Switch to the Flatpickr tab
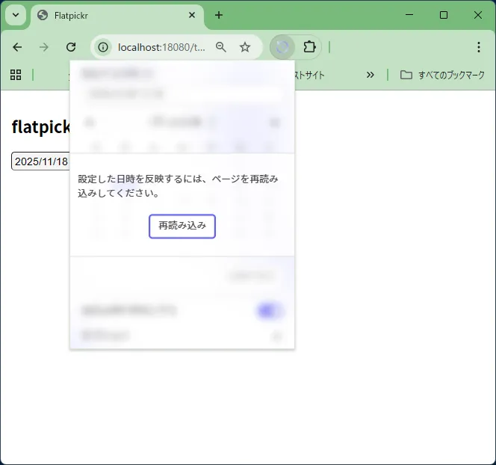The width and height of the screenshot is (496, 465). click(112, 15)
